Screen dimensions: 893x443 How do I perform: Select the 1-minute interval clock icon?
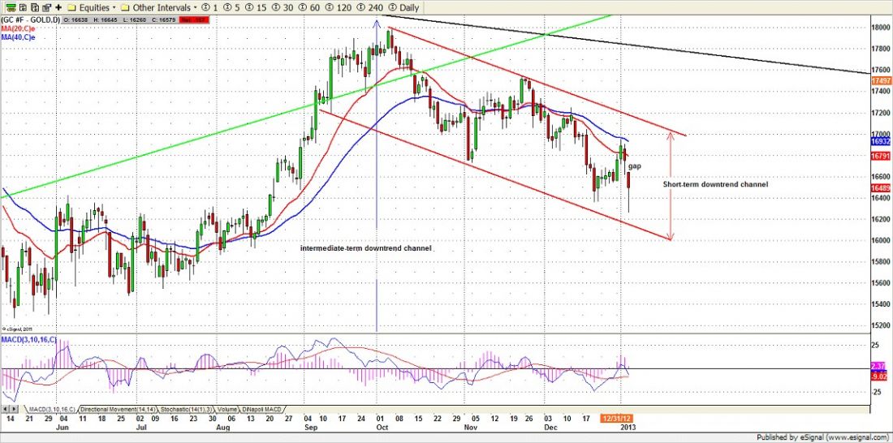(209, 7)
